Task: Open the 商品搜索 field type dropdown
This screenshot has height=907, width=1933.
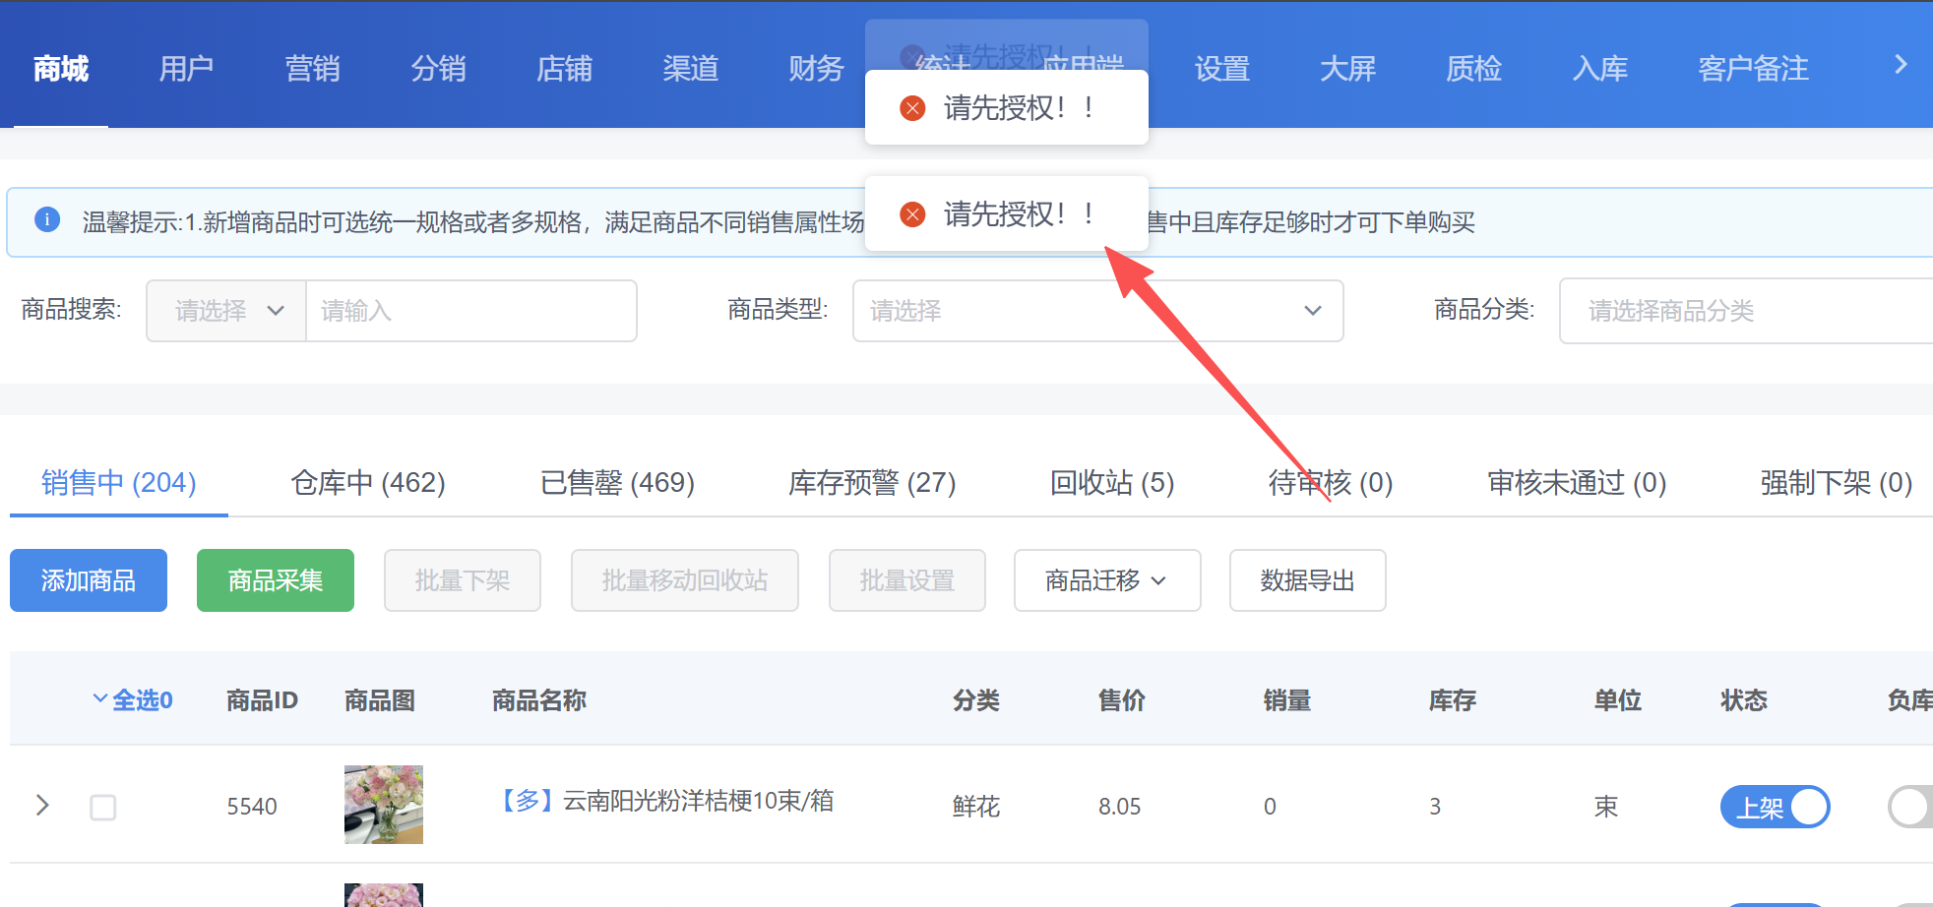Action: (226, 311)
